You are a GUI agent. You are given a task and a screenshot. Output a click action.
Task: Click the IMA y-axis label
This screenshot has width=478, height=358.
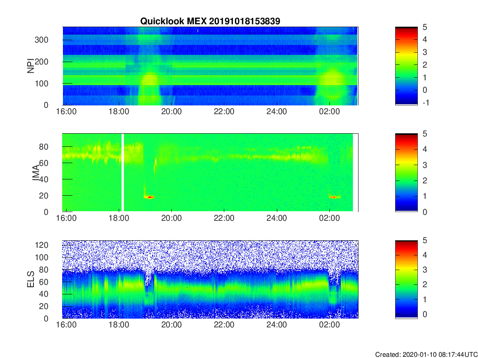pos(36,173)
